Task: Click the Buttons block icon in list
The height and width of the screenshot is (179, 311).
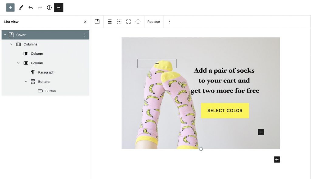Action: [33, 81]
